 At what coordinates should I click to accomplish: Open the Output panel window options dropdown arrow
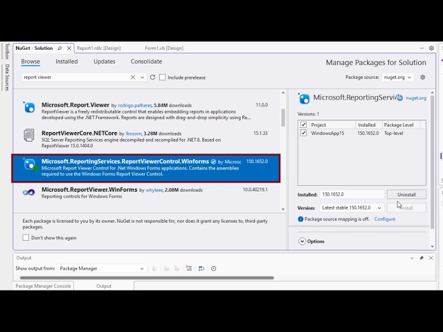pos(412,258)
